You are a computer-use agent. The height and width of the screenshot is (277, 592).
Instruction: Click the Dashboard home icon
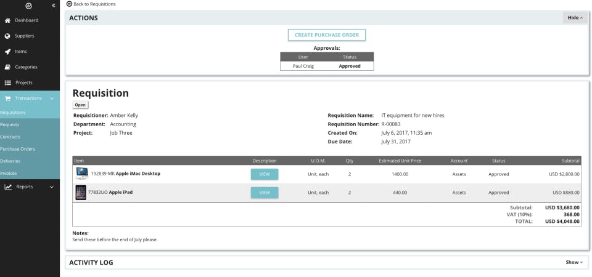(7, 20)
